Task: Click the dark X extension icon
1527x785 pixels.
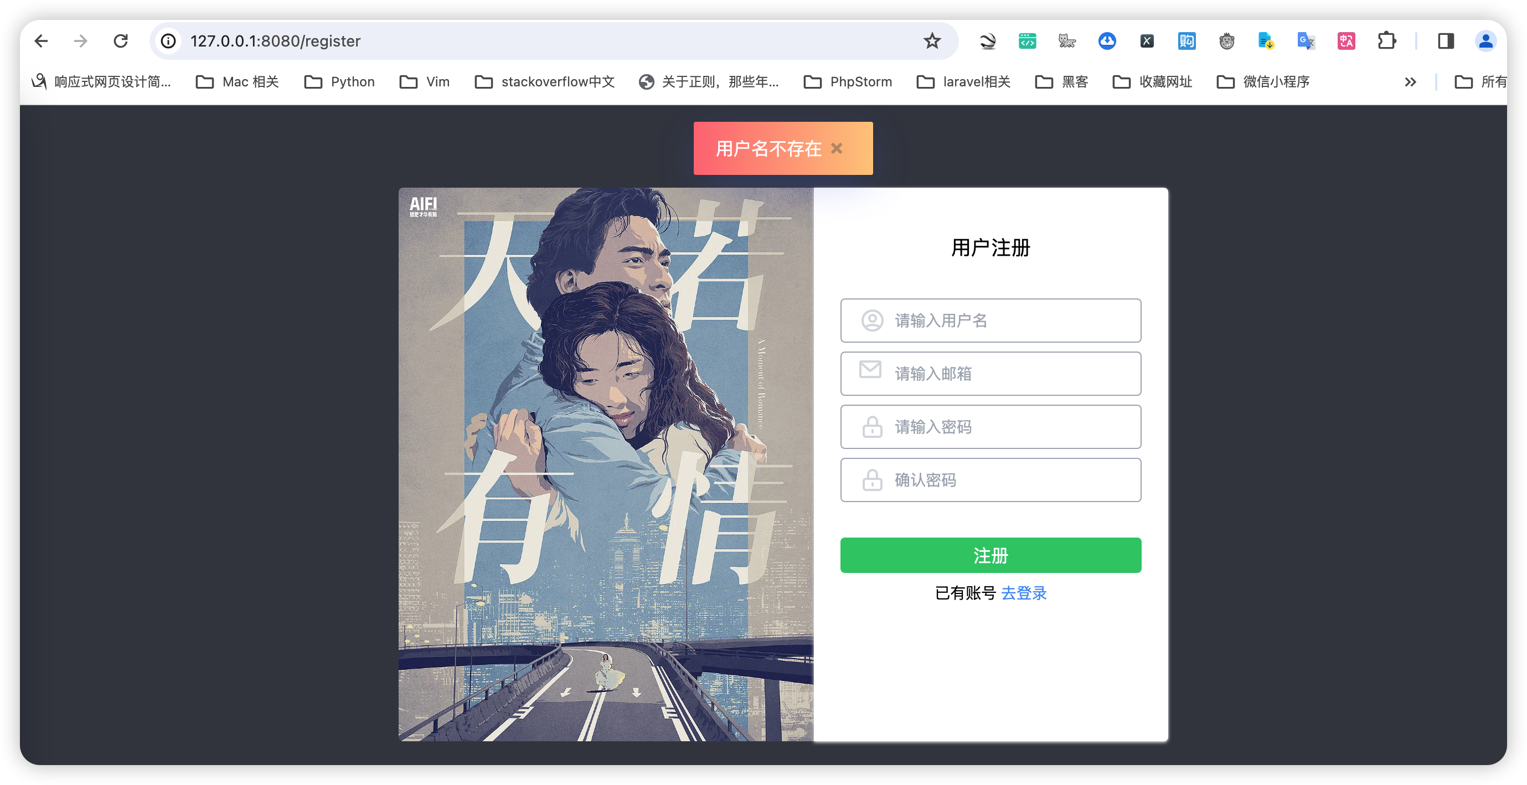Action: click(1147, 40)
